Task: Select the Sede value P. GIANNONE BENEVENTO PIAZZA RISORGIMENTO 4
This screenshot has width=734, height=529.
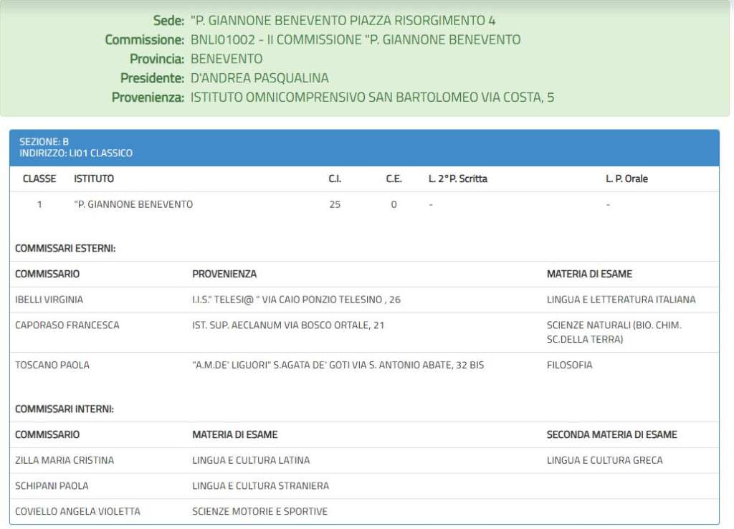Action: coord(343,21)
